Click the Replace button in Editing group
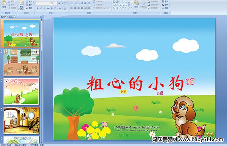Viewport: 227px width, 146px height. 165,5
